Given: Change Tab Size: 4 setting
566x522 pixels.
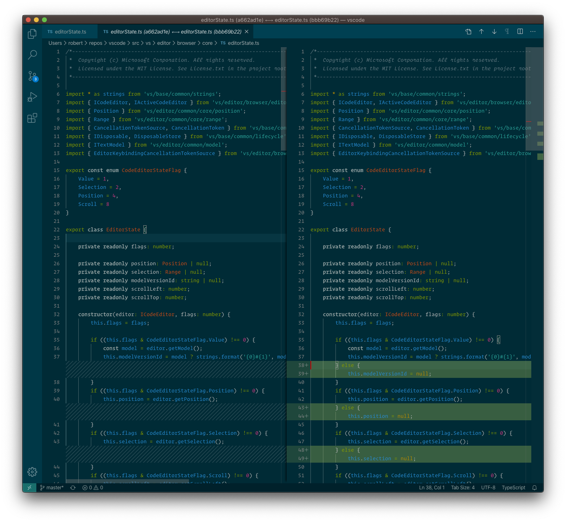Looking at the screenshot, I should click(463, 488).
